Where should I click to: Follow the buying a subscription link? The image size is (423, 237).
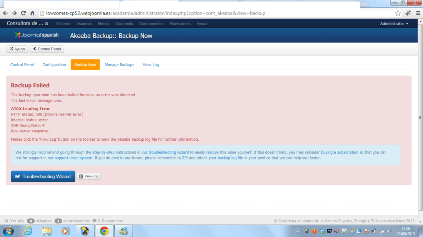tap(340, 152)
